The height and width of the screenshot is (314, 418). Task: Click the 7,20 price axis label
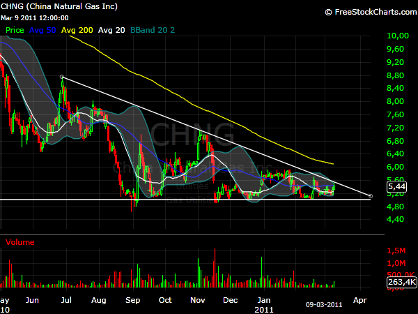tap(395, 128)
